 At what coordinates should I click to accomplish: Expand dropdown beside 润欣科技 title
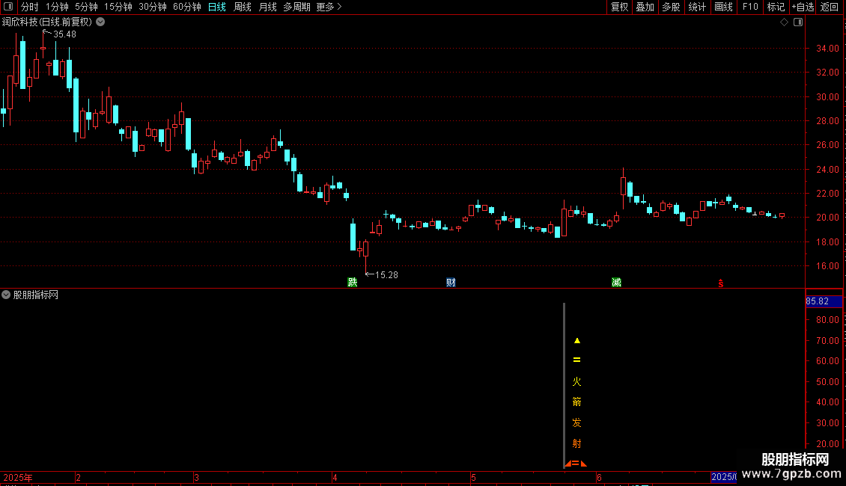coord(100,22)
